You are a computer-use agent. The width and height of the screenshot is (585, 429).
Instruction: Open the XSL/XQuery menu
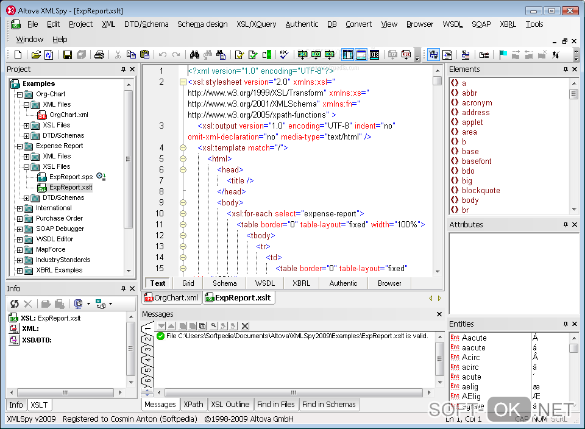tap(256, 24)
